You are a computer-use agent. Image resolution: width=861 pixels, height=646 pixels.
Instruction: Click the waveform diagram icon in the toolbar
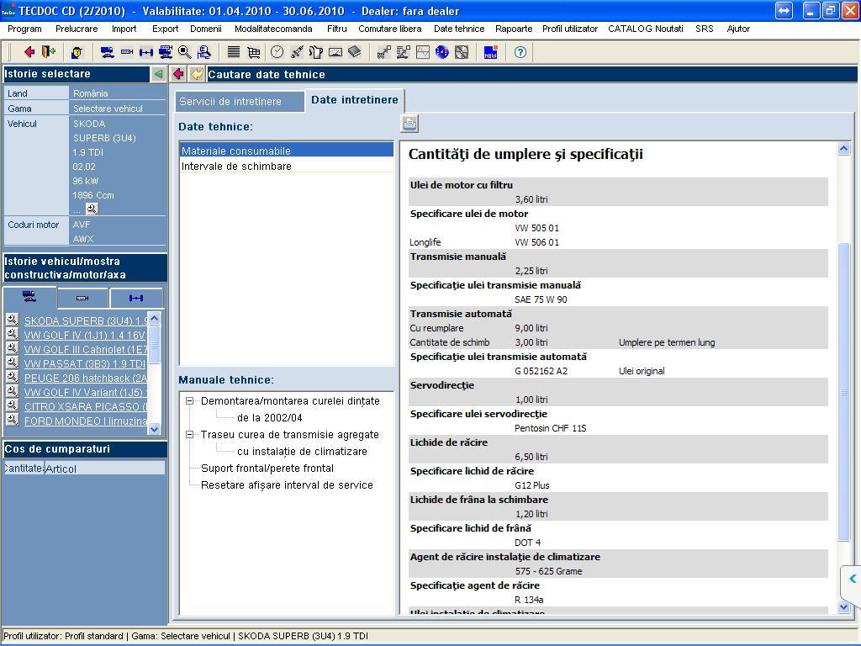[423, 52]
